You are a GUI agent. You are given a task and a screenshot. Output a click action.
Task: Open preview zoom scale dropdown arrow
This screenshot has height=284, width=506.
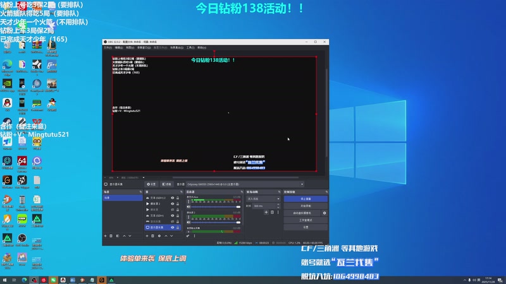(x=144, y=177)
